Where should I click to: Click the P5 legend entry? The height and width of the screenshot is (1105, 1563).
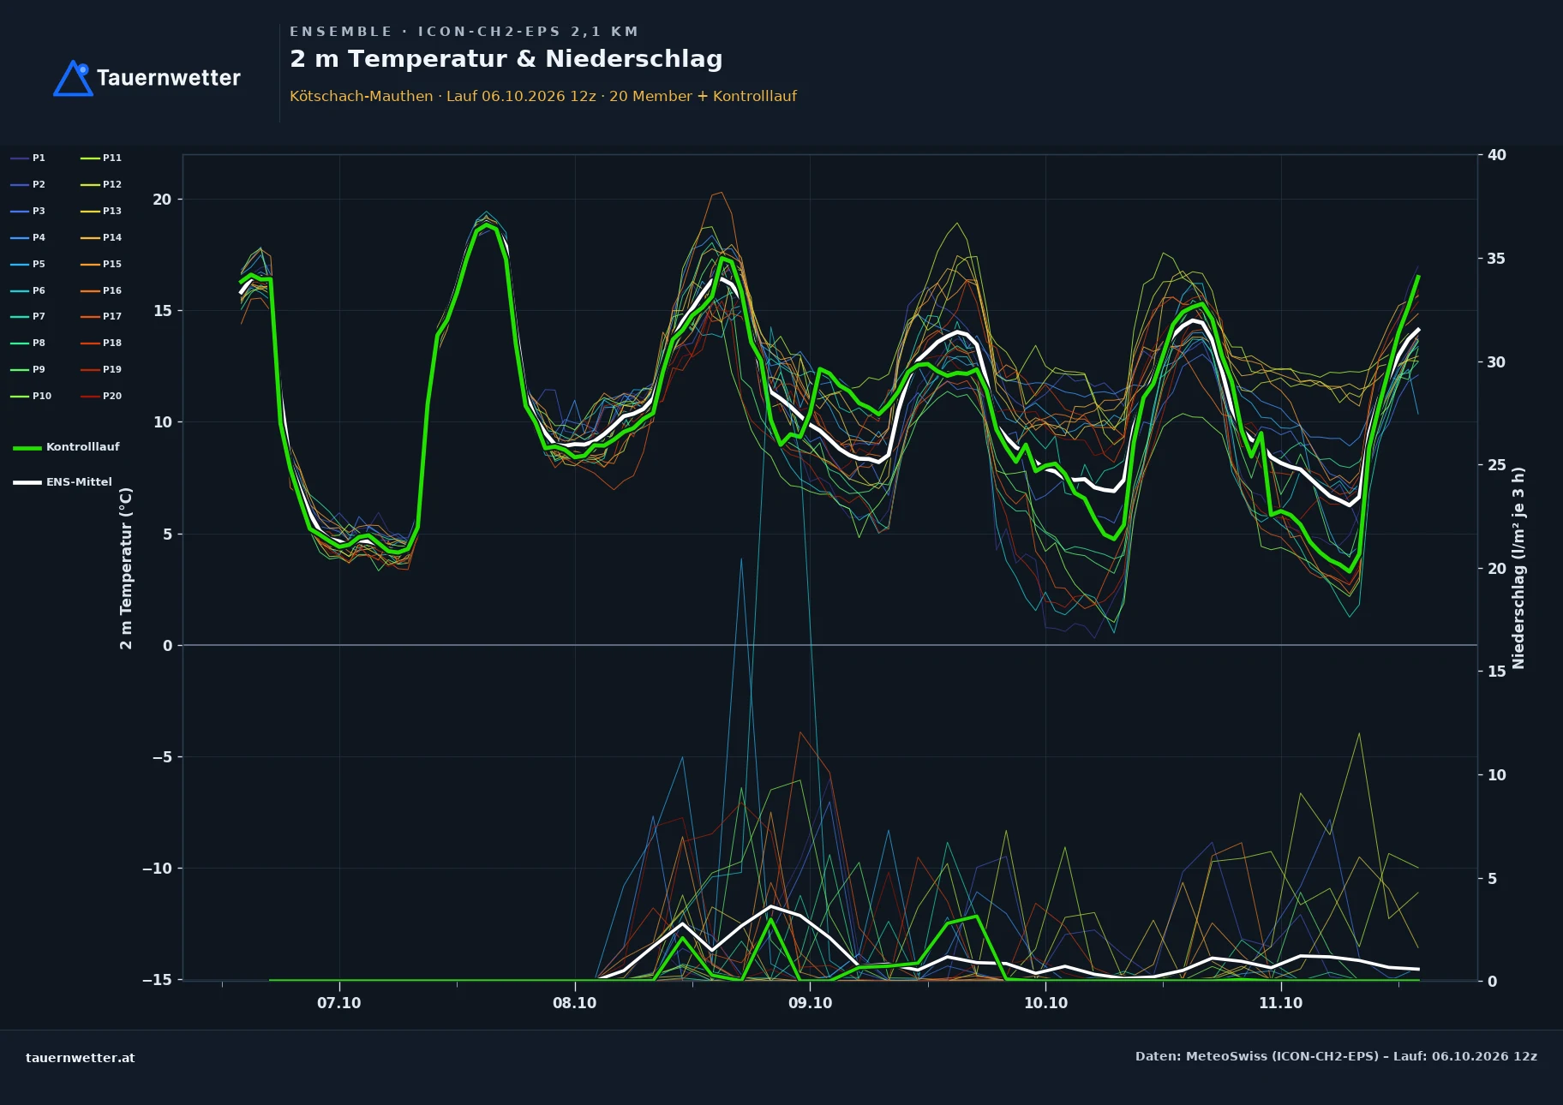tap(27, 264)
